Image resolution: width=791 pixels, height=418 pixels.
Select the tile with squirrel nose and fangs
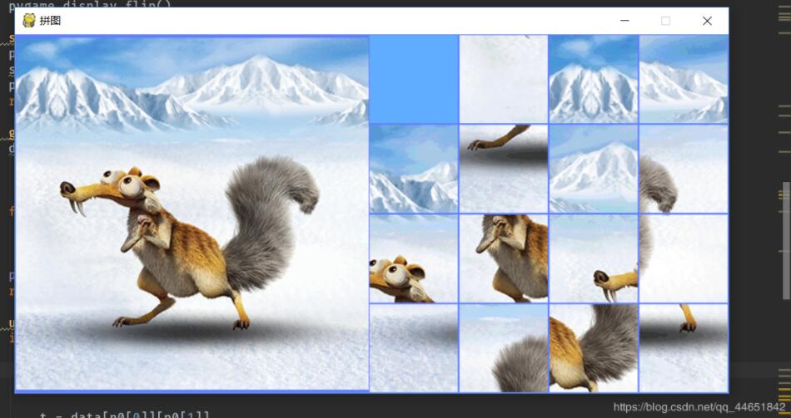pyautogui.click(x=593, y=258)
